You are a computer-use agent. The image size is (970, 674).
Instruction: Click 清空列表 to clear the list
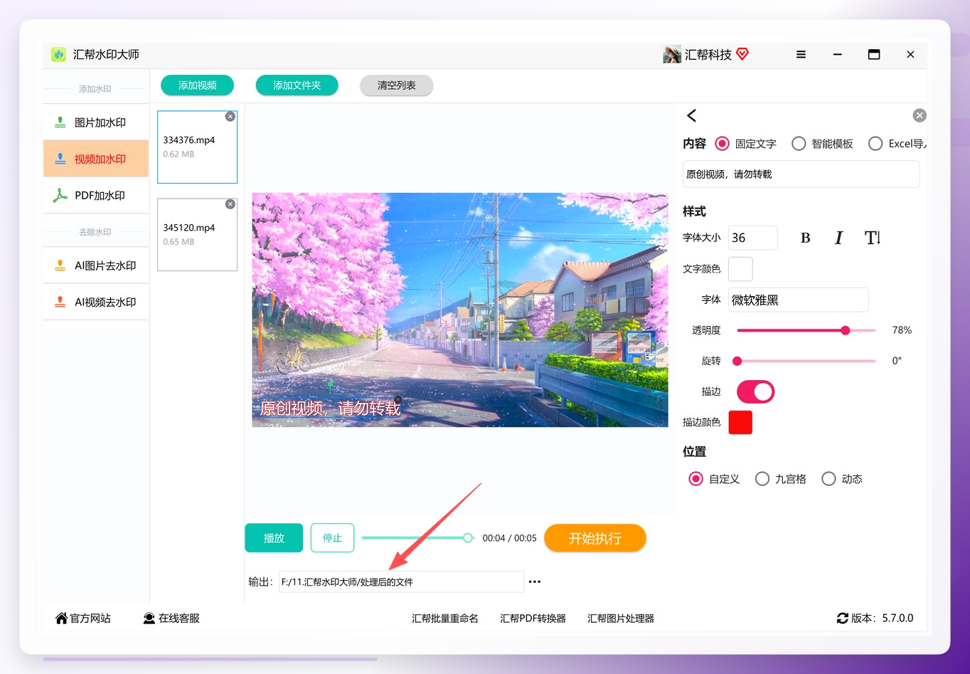coord(396,85)
